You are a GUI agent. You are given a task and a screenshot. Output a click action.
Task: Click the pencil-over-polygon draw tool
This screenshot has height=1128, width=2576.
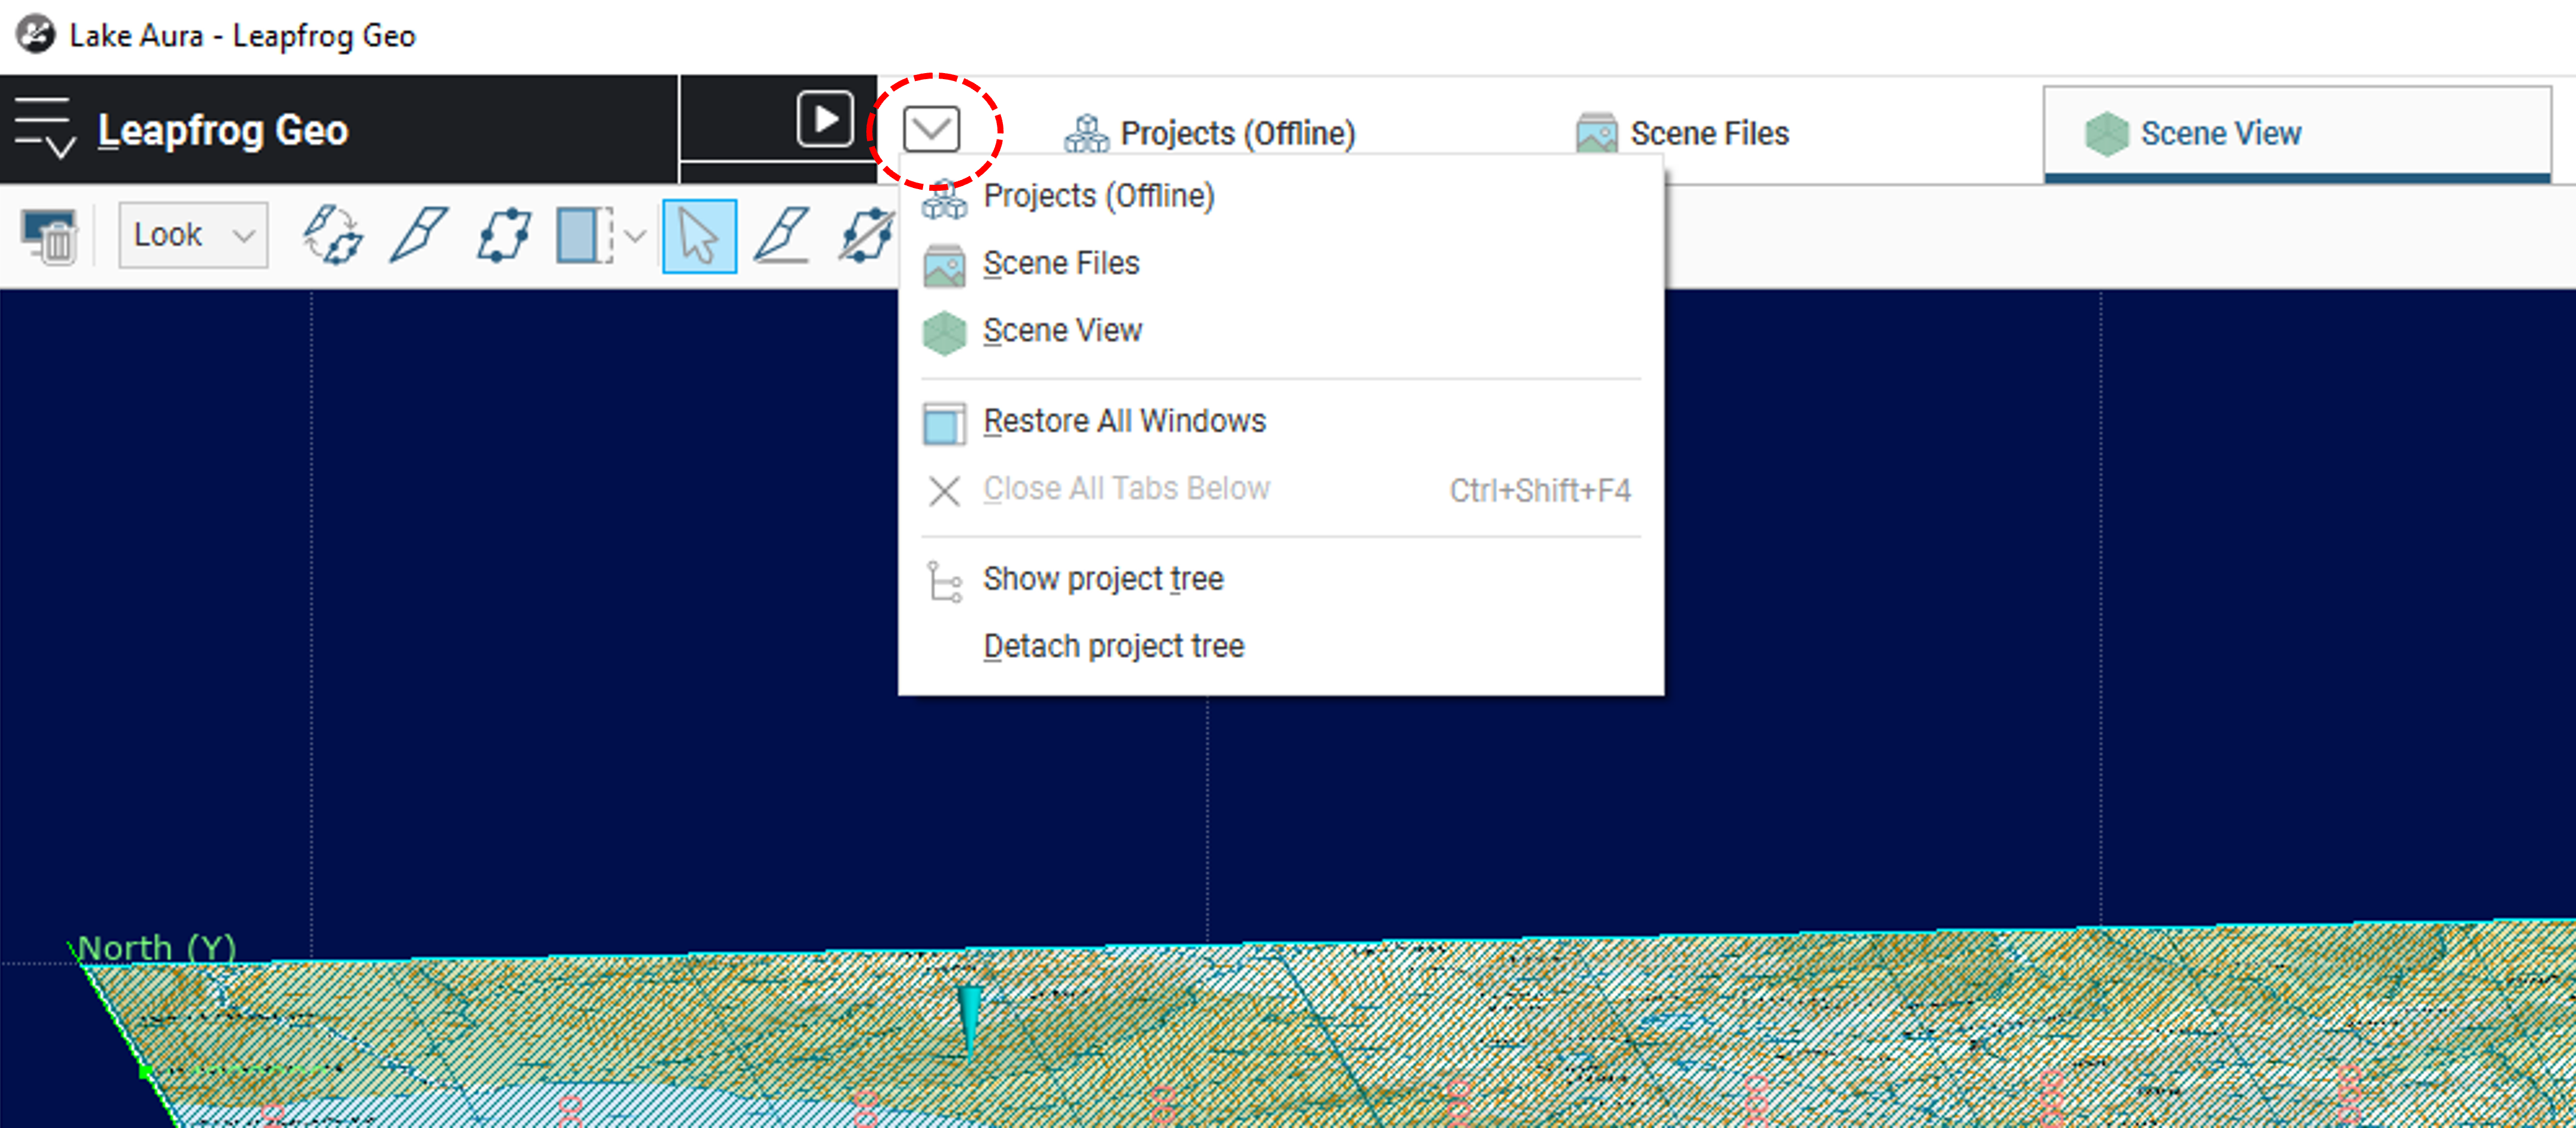866,236
